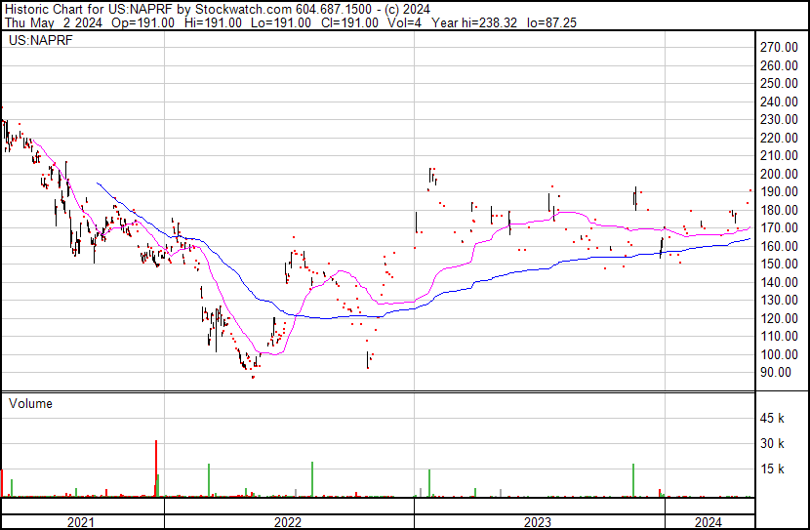The width and height of the screenshot is (810, 530).
Task: Click the tallest red volume bar in late 2021
Action: point(156,469)
